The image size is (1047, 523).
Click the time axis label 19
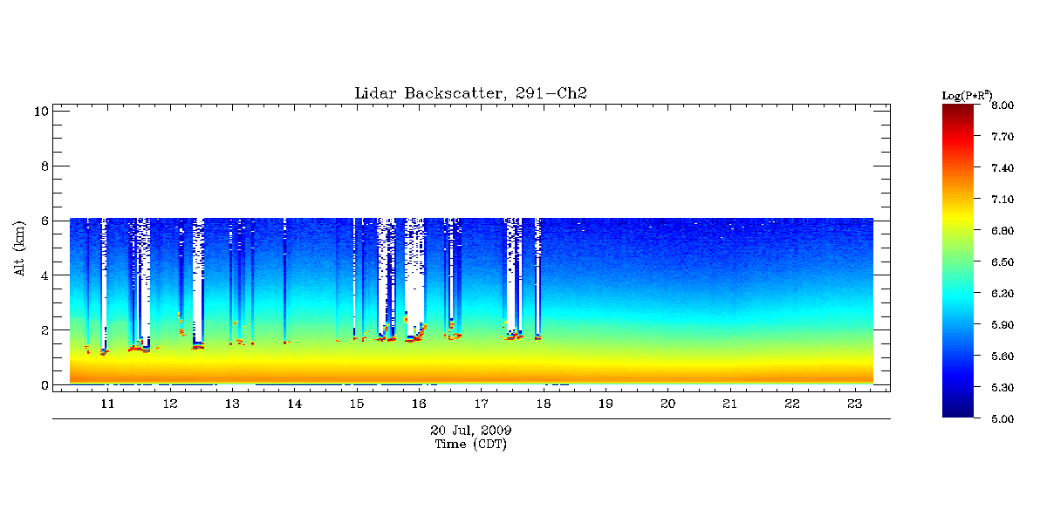coord(606,404)
